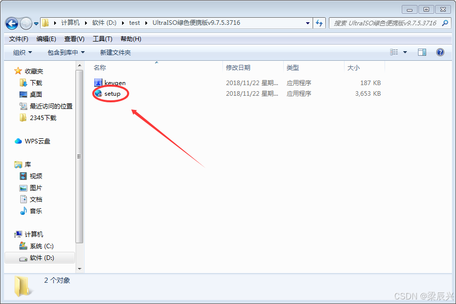This screenshot has height=304, width=456.
Task: Select the keygen application icon
Action: tap(98, 83)
